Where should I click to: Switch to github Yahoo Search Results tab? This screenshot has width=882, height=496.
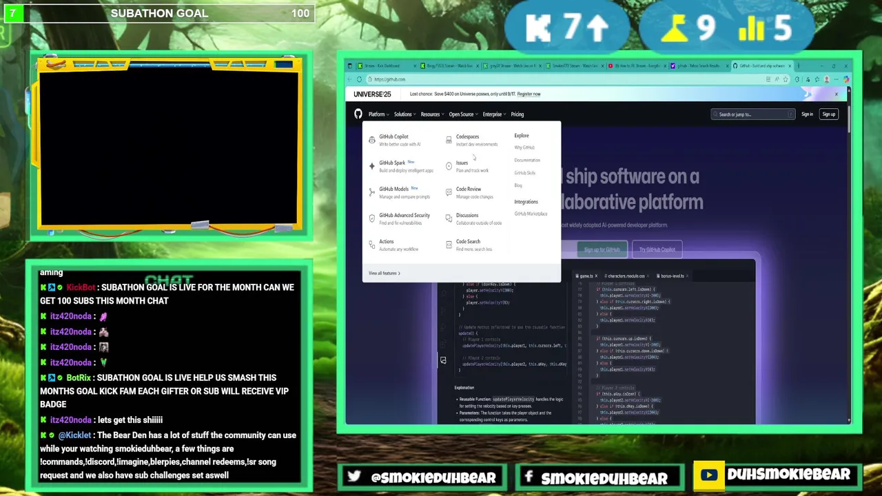tap(700, 66)
